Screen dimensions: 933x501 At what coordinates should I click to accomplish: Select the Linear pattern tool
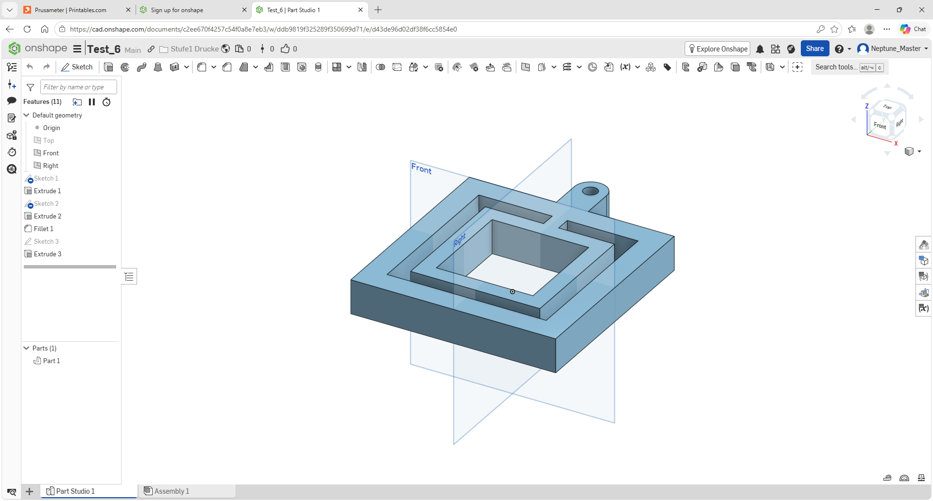(x=337, y=67)
